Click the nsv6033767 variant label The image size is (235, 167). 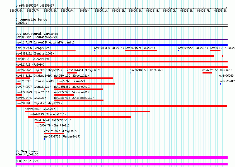(222, 48)
